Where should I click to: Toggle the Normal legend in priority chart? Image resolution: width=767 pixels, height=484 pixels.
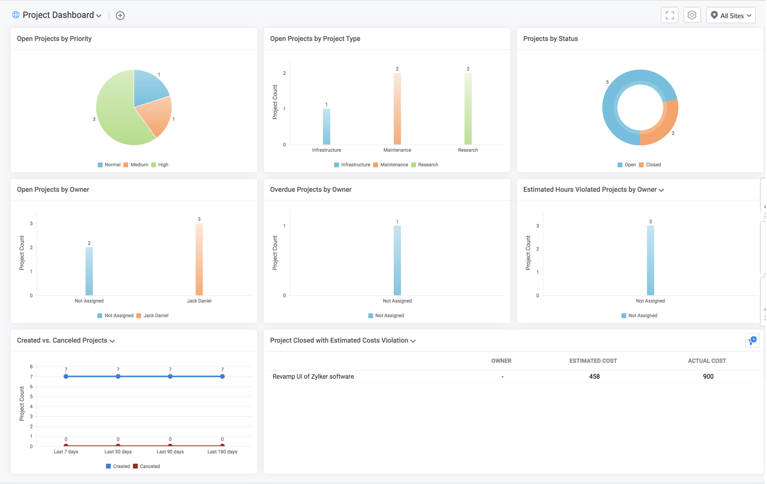pyautogui.click(x=109, y=165)
